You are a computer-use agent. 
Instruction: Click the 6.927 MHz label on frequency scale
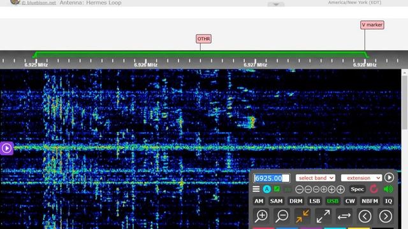(255, 65)
